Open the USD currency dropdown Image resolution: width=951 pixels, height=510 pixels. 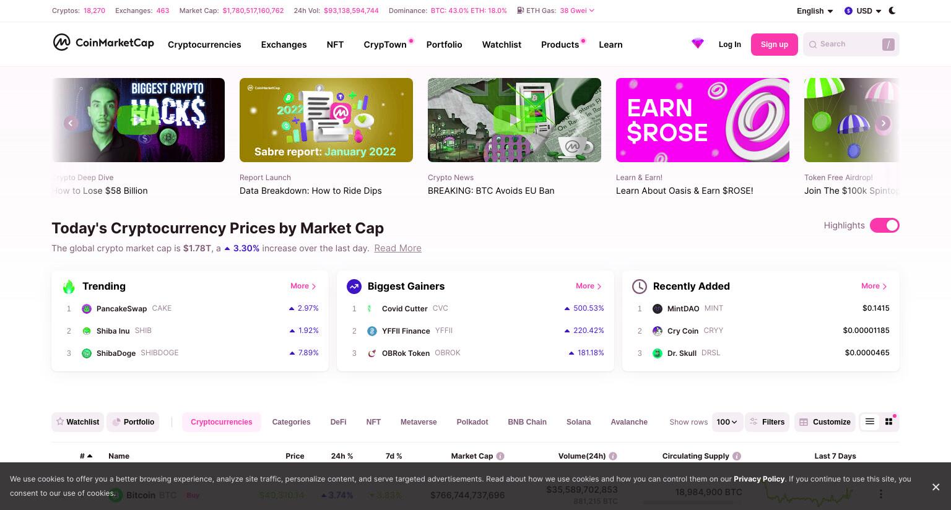click(862, 11)
